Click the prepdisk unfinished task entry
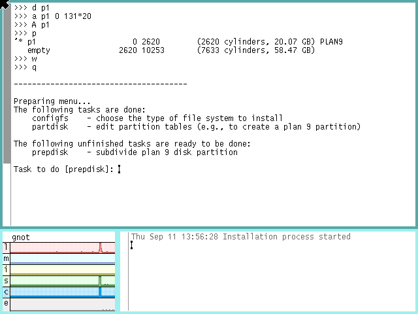The height and width of the screenshot is (314, 418). point(135,152)
